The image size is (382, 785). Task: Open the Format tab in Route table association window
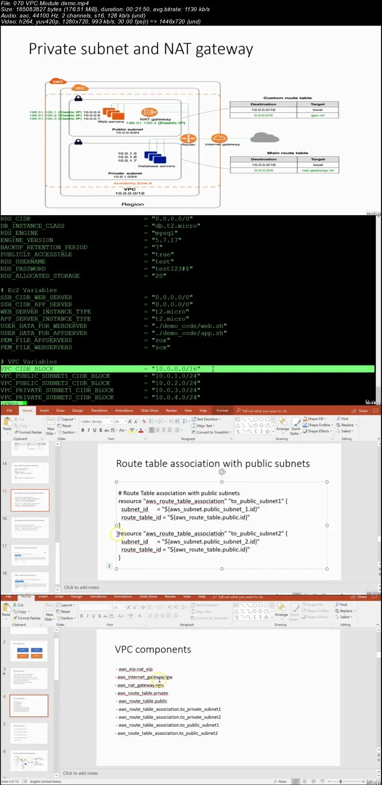point(222,411)
